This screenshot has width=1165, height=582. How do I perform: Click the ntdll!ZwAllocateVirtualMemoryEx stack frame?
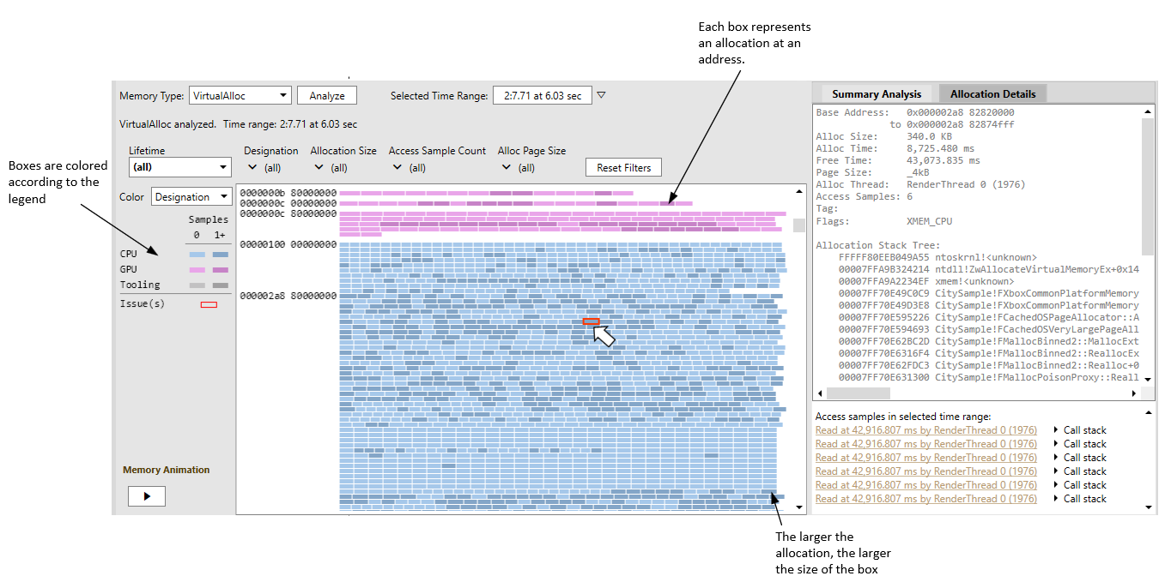pyautogui.click(x=989, y=269)
